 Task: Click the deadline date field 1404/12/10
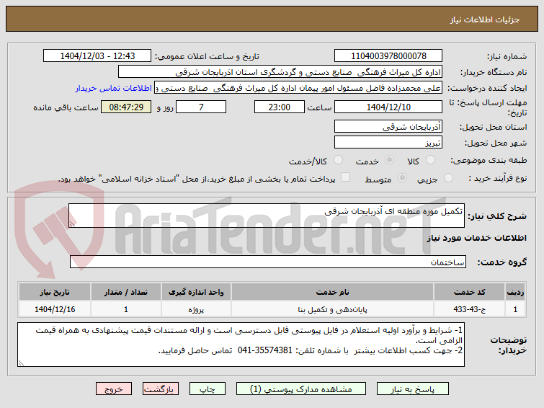click(x=388, y=107)
